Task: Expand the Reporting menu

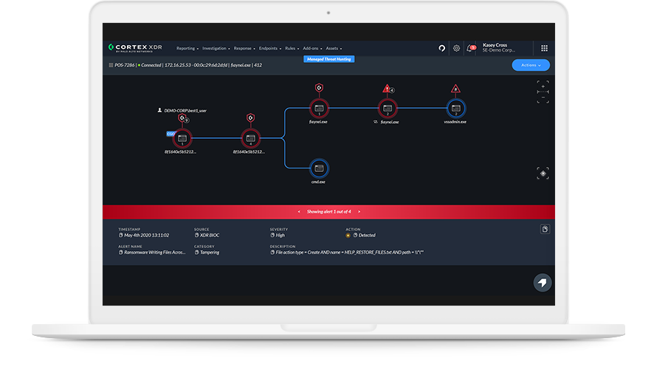Action: (187, 49)
